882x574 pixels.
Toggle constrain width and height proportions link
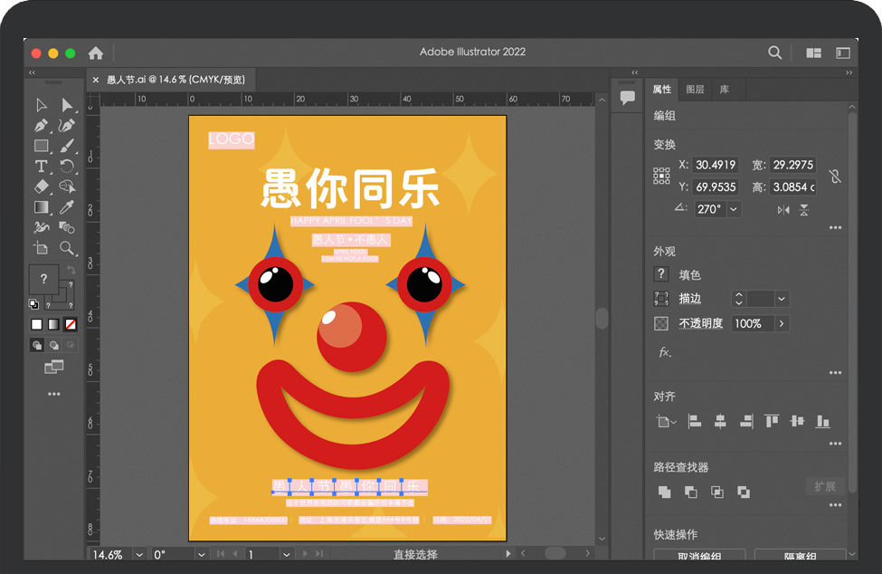834,177
